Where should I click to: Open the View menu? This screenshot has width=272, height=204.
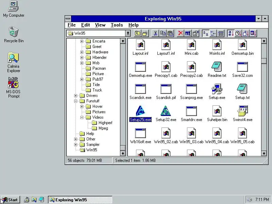tap(100, 25)
